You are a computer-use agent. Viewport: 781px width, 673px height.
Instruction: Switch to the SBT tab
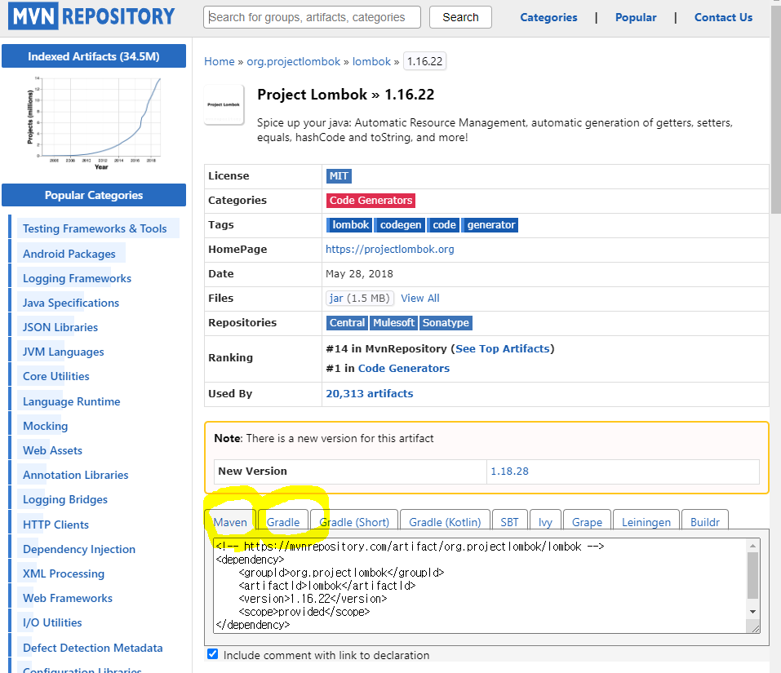(509, 521)
